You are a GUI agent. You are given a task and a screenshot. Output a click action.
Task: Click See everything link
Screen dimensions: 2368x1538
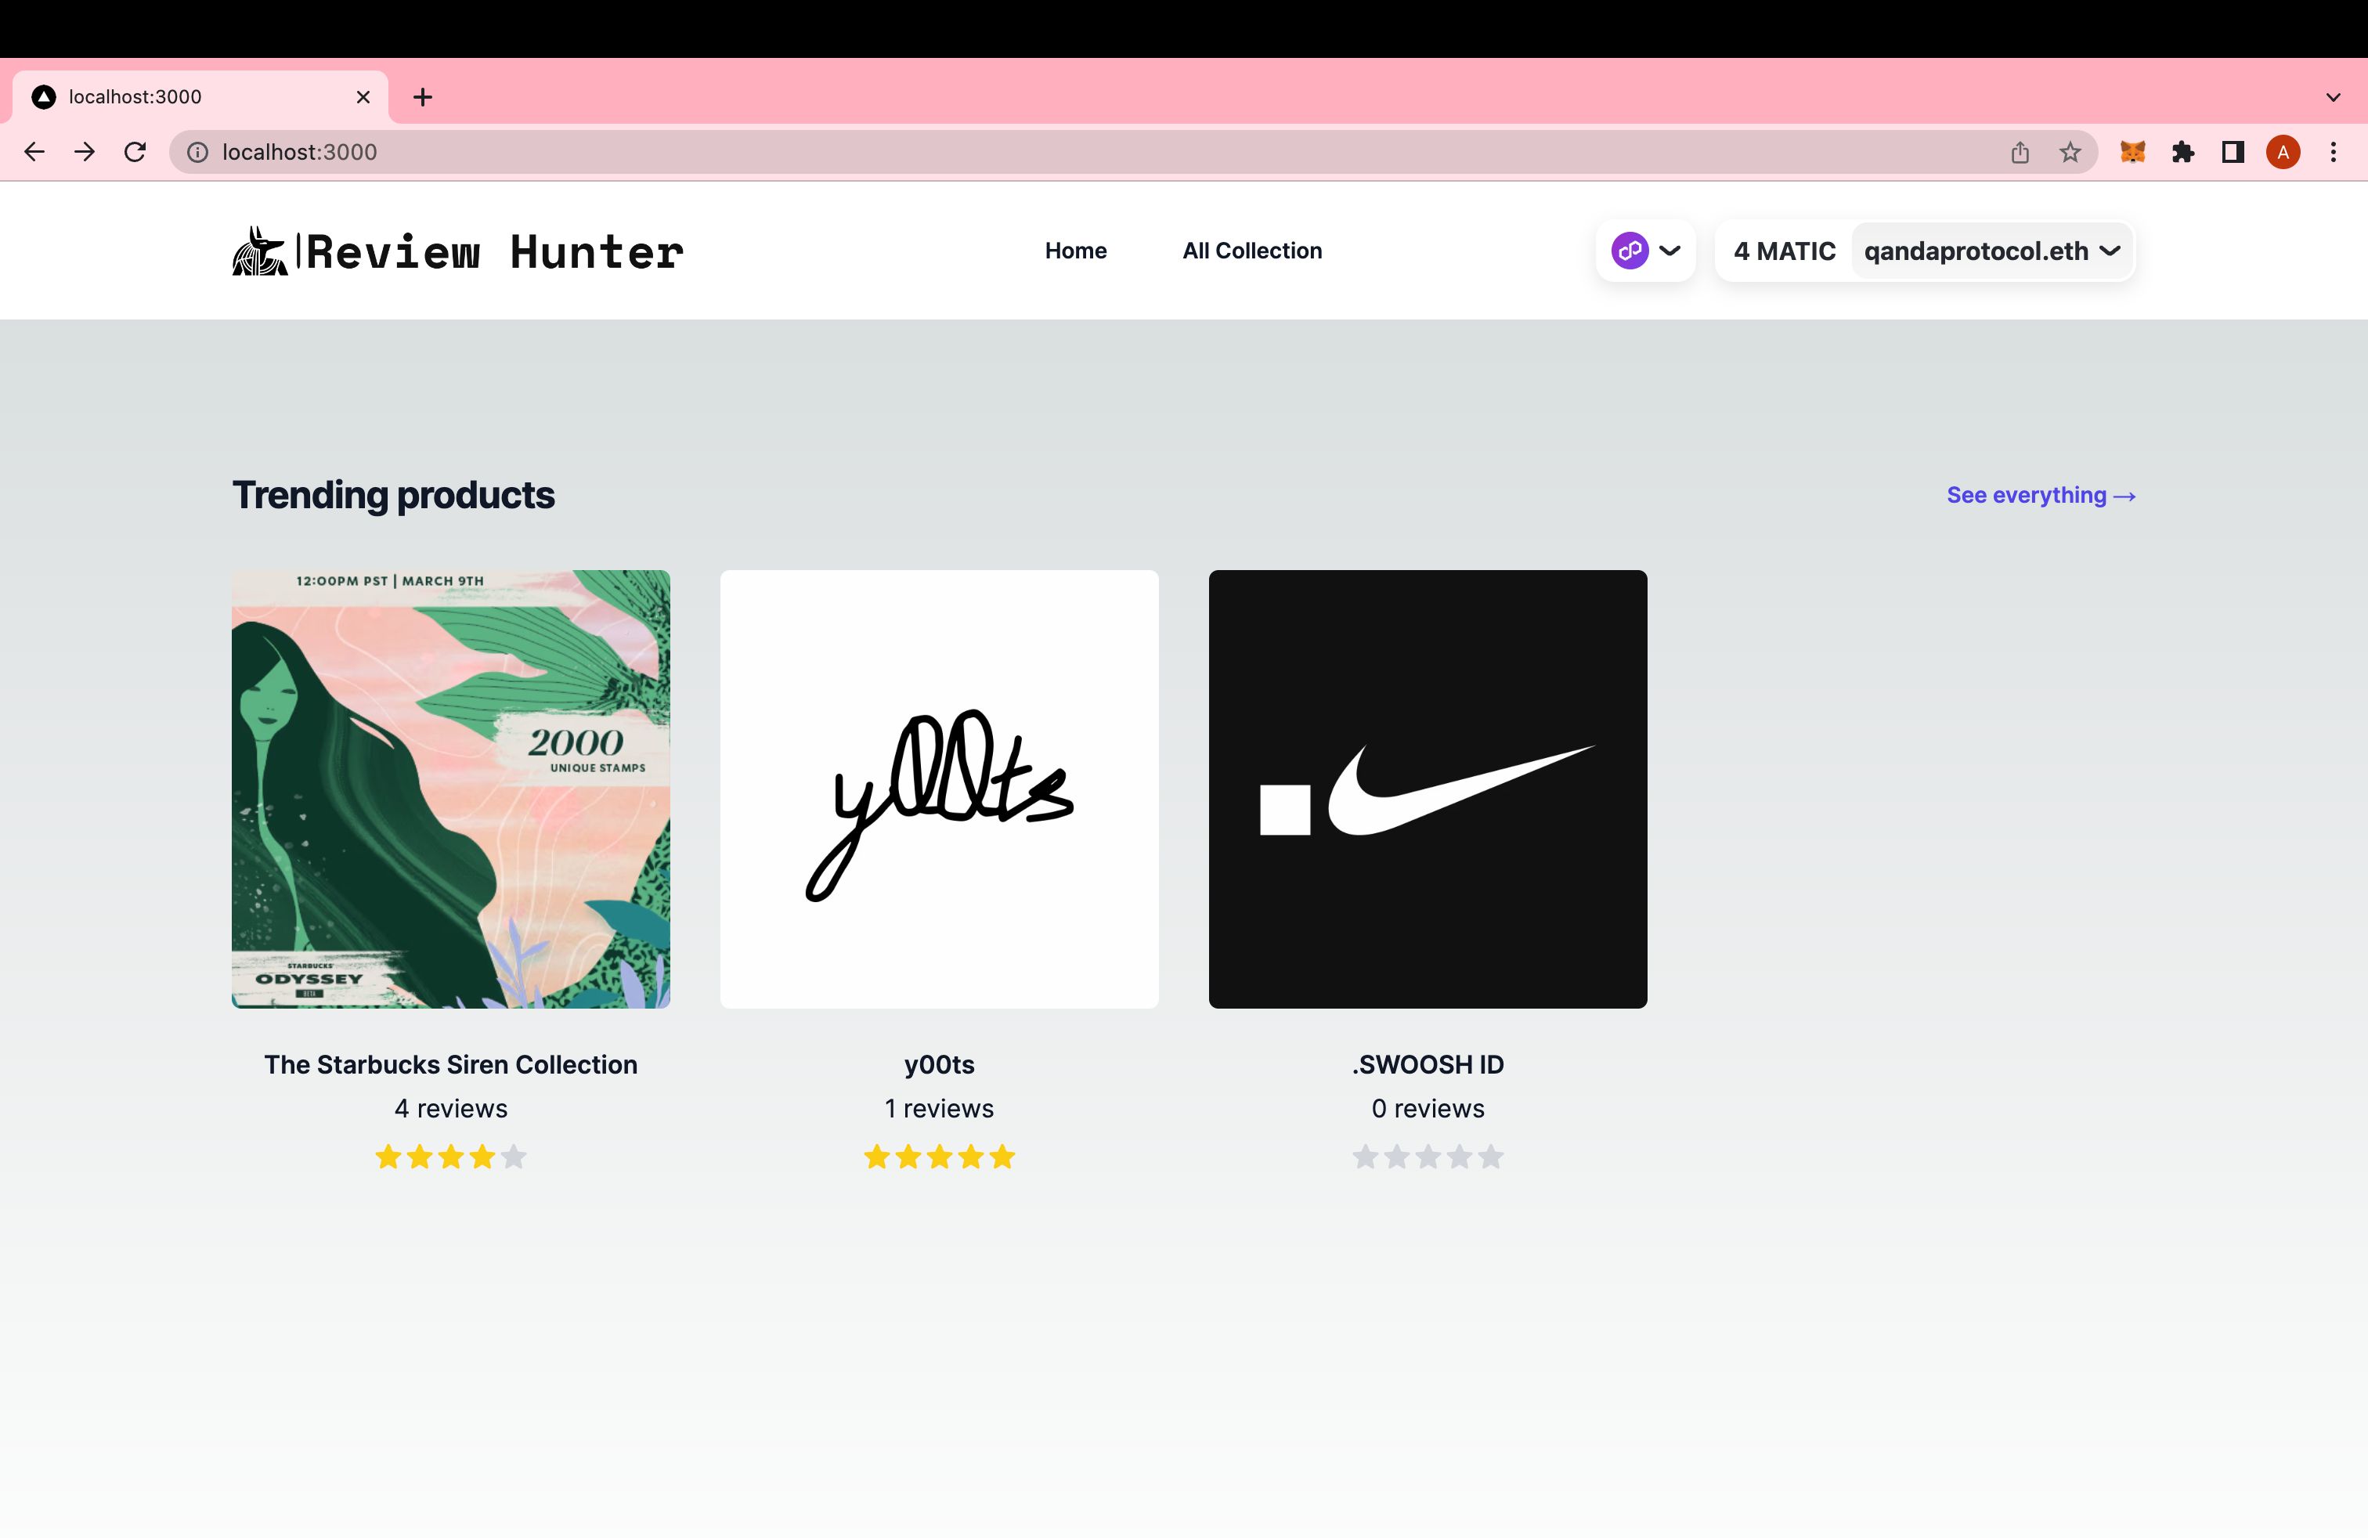pos(2041,496)
